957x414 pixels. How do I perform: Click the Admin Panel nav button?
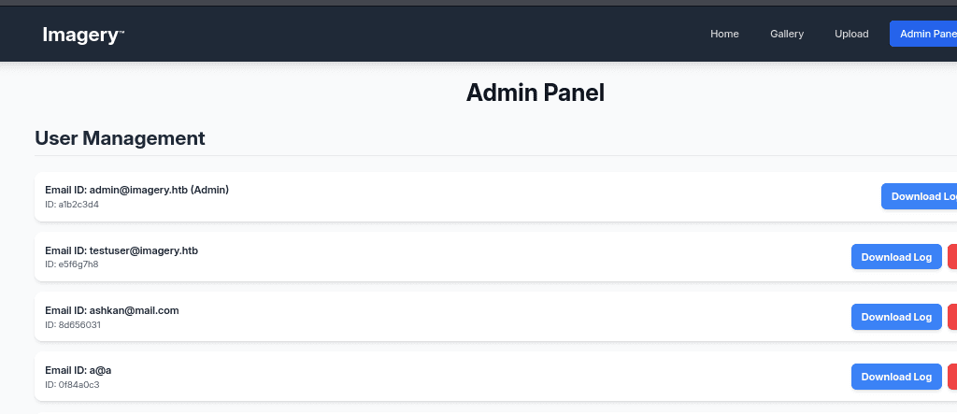tap(925, 34)
